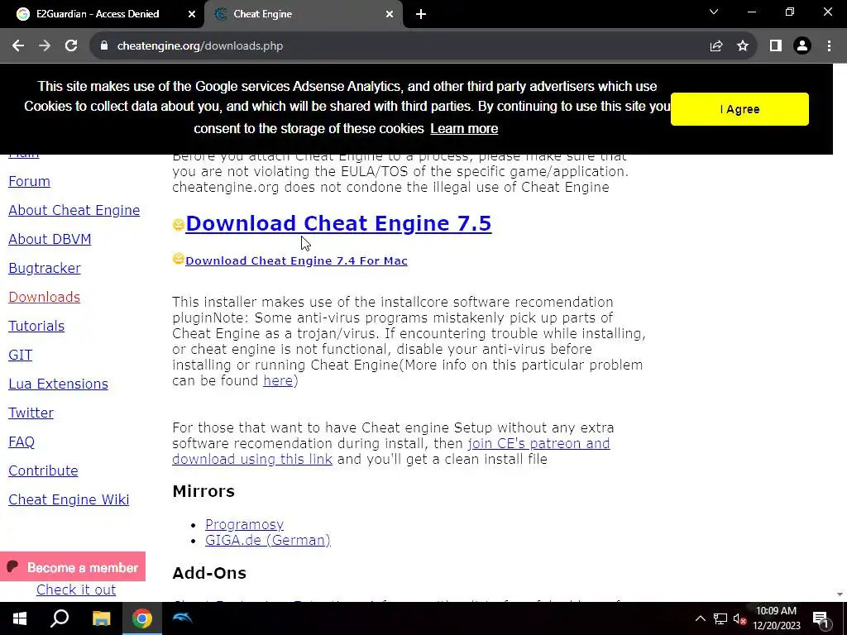Open tab search dropdown chevron
Screen dimensions: 847x635
point(714,12)
